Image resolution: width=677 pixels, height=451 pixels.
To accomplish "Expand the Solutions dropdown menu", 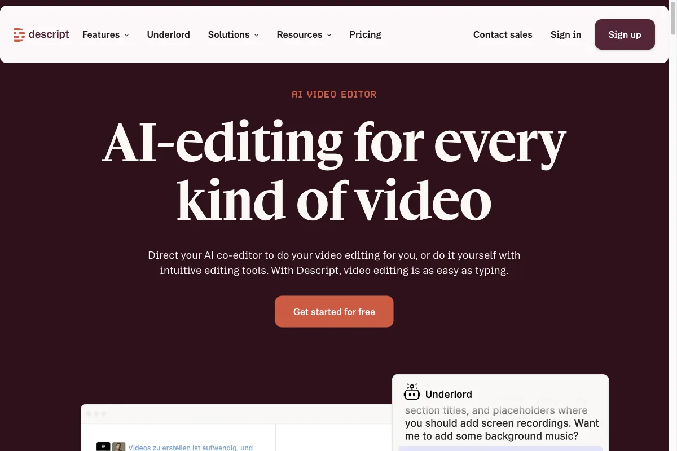I will 234,34.
